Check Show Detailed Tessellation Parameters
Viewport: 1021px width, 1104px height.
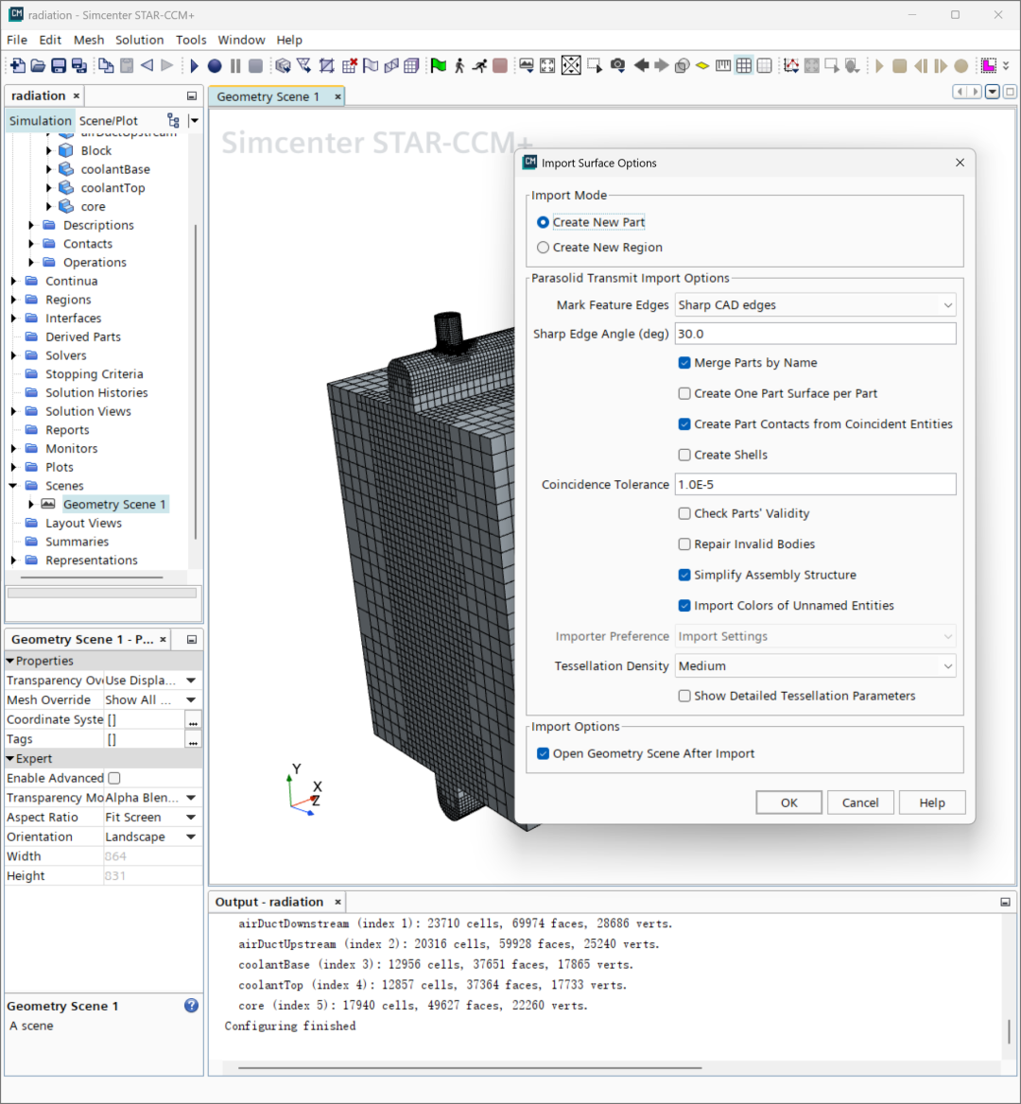point(684,696)
